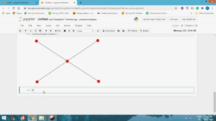The height and width of the screenshot is (121, 216).
Task: Open the Insert menu
Action: [48, 26]
